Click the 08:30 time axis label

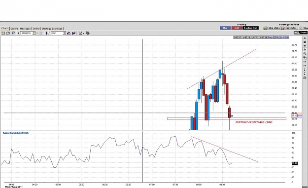pos(222,185)
